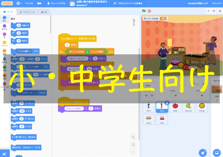The width and height of the screenshot is (223, 157).
Task: Click the いらしゃいませ! text input
Action: 74,108
